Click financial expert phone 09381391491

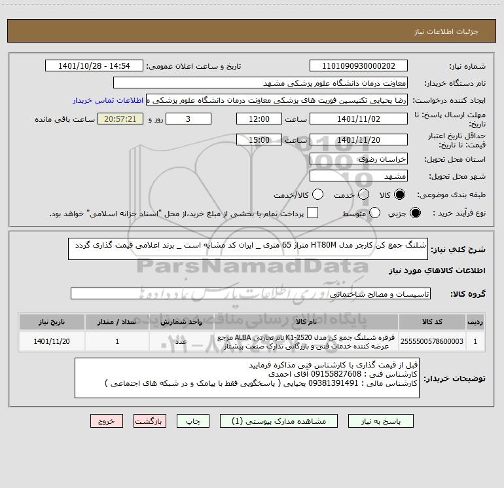[x=333, y=383]
